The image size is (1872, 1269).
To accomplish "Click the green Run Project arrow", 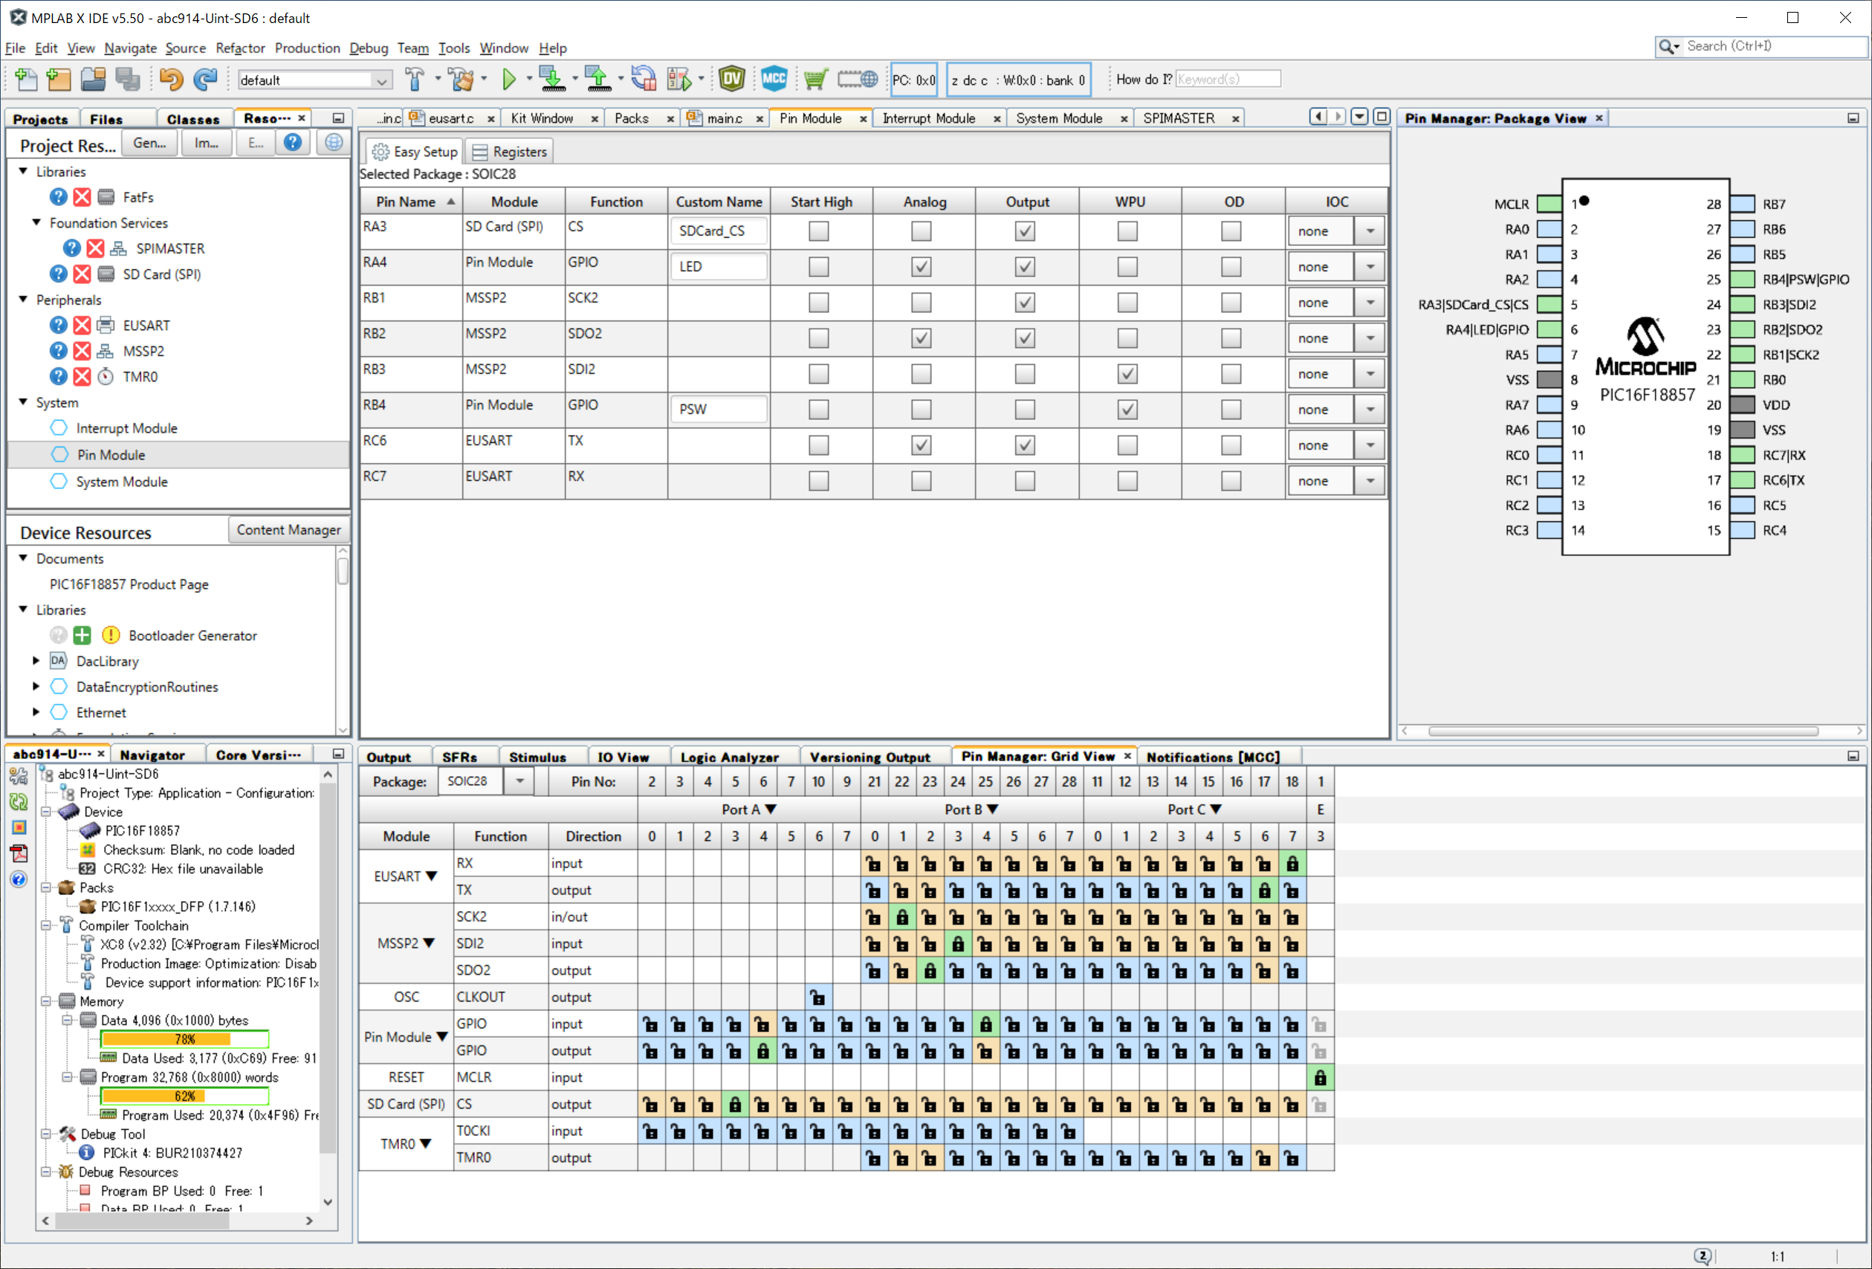I will 509,79.
